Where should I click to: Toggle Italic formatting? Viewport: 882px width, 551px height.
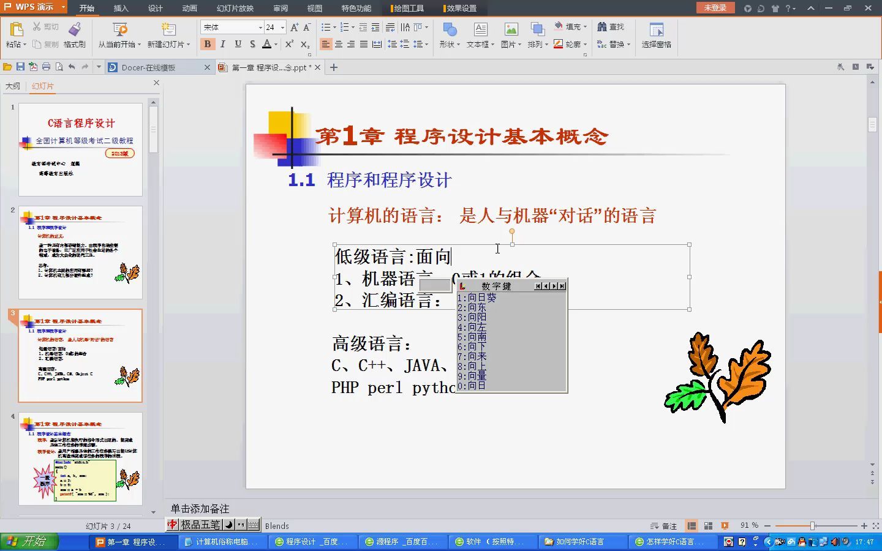click(222, 44)
